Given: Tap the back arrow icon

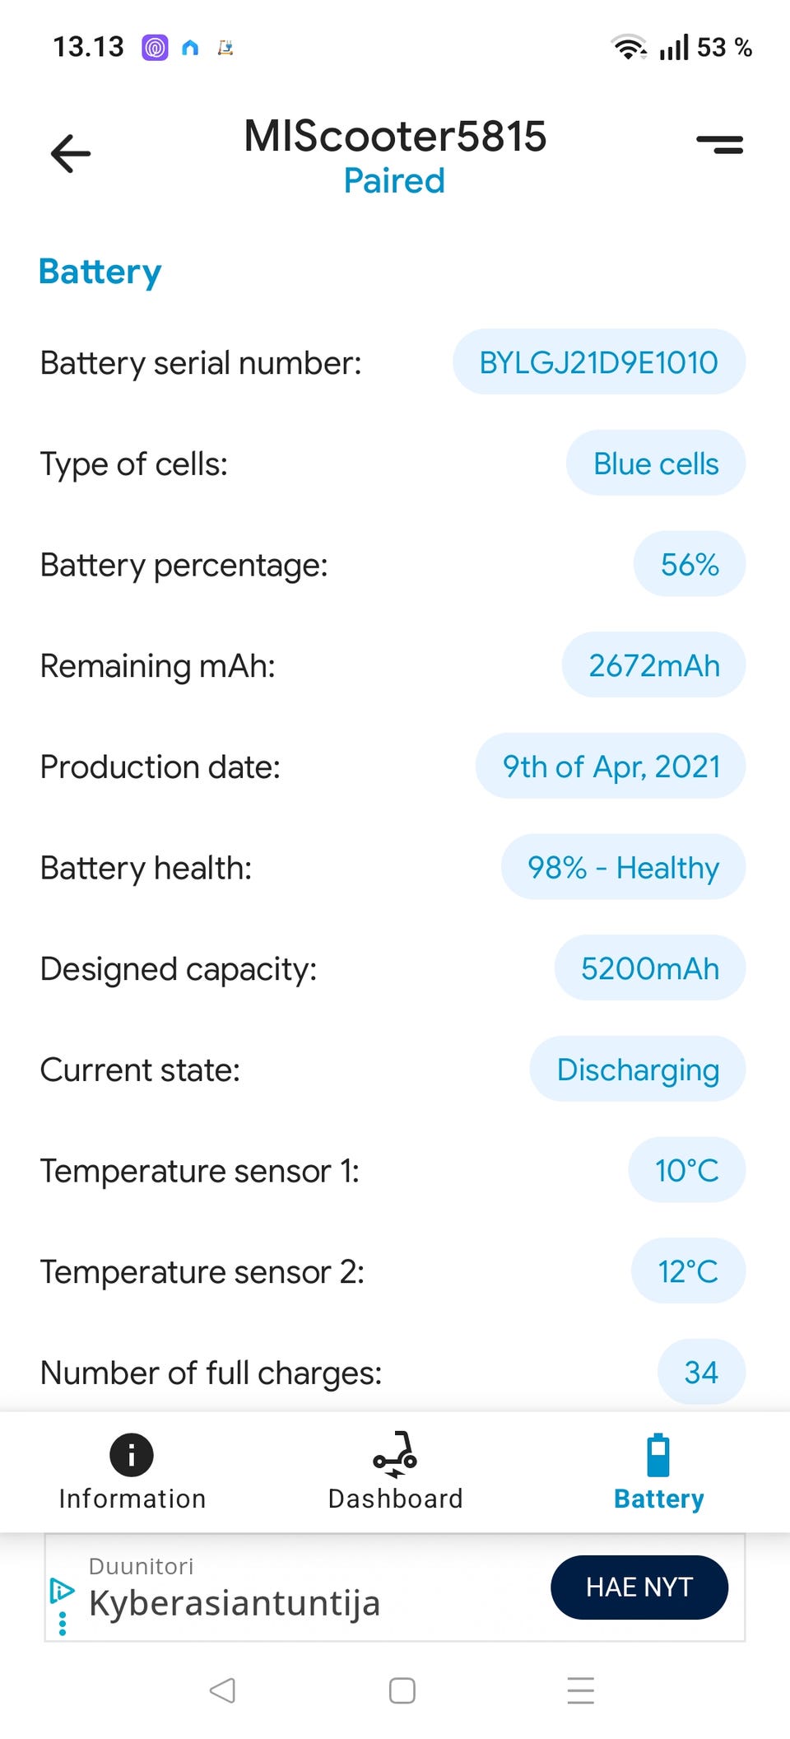Looking at the screenshot, I should pyautogui.click(x=71, y=153).
